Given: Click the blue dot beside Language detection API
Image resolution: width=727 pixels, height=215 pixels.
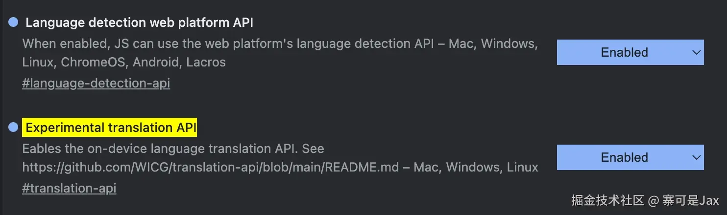Looking at the screenshot, I should tap(13, 22).
